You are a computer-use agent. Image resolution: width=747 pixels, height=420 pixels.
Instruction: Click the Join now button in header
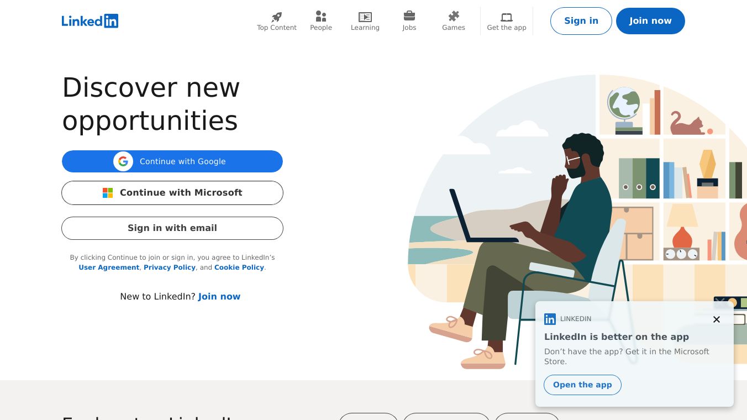(x=650, y=21)
